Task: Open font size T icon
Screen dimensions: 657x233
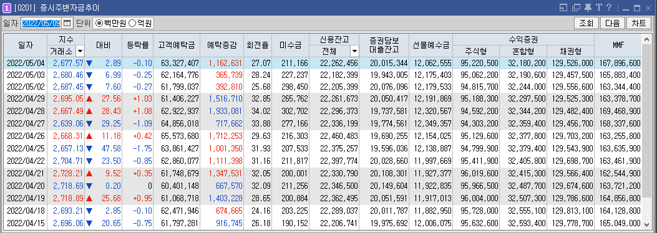Action: 599,7
